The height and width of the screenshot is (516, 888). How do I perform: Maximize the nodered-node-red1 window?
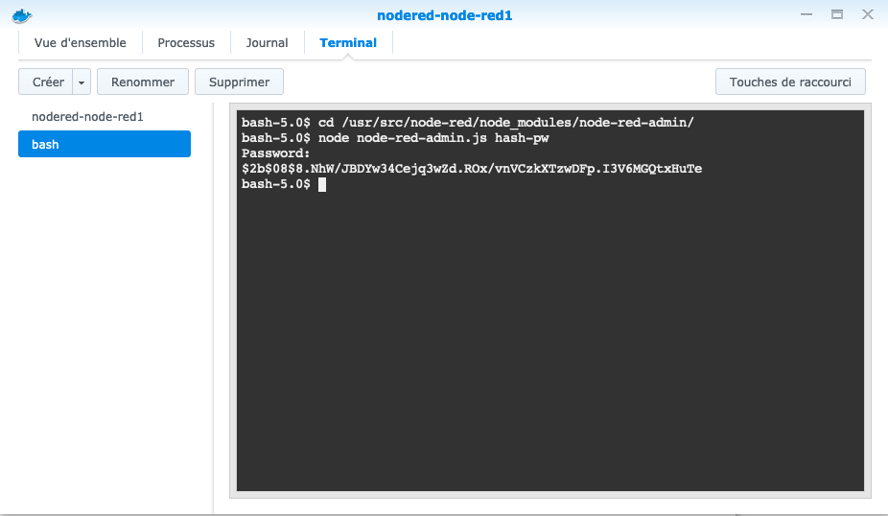pyautogui.click(x=837, y=14)
